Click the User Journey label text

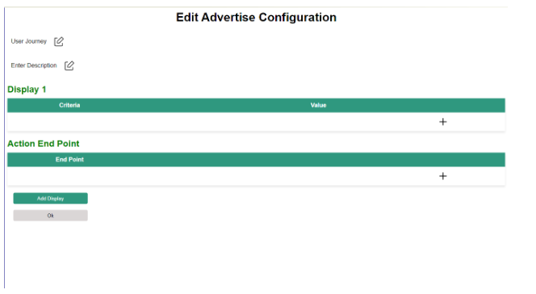pyautogui.click(x=29, y=41)
